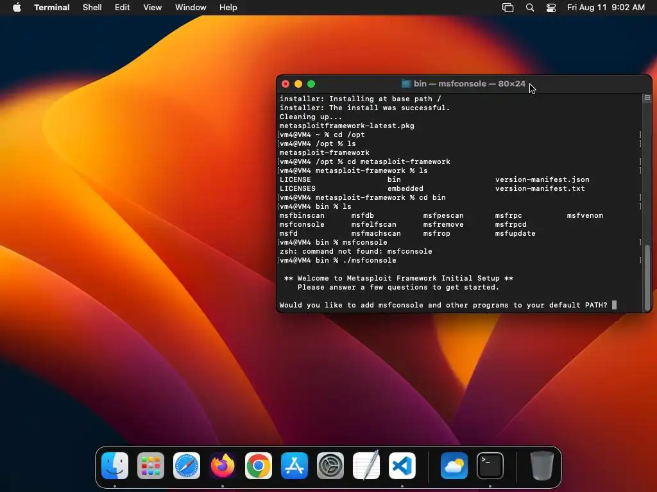The width and height of the screenshot is (657, 492).
Task: Open the Apple menu
Action: (x=17, y=8)
